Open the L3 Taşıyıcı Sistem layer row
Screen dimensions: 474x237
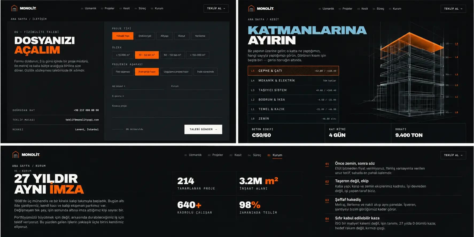click(293, 90)
